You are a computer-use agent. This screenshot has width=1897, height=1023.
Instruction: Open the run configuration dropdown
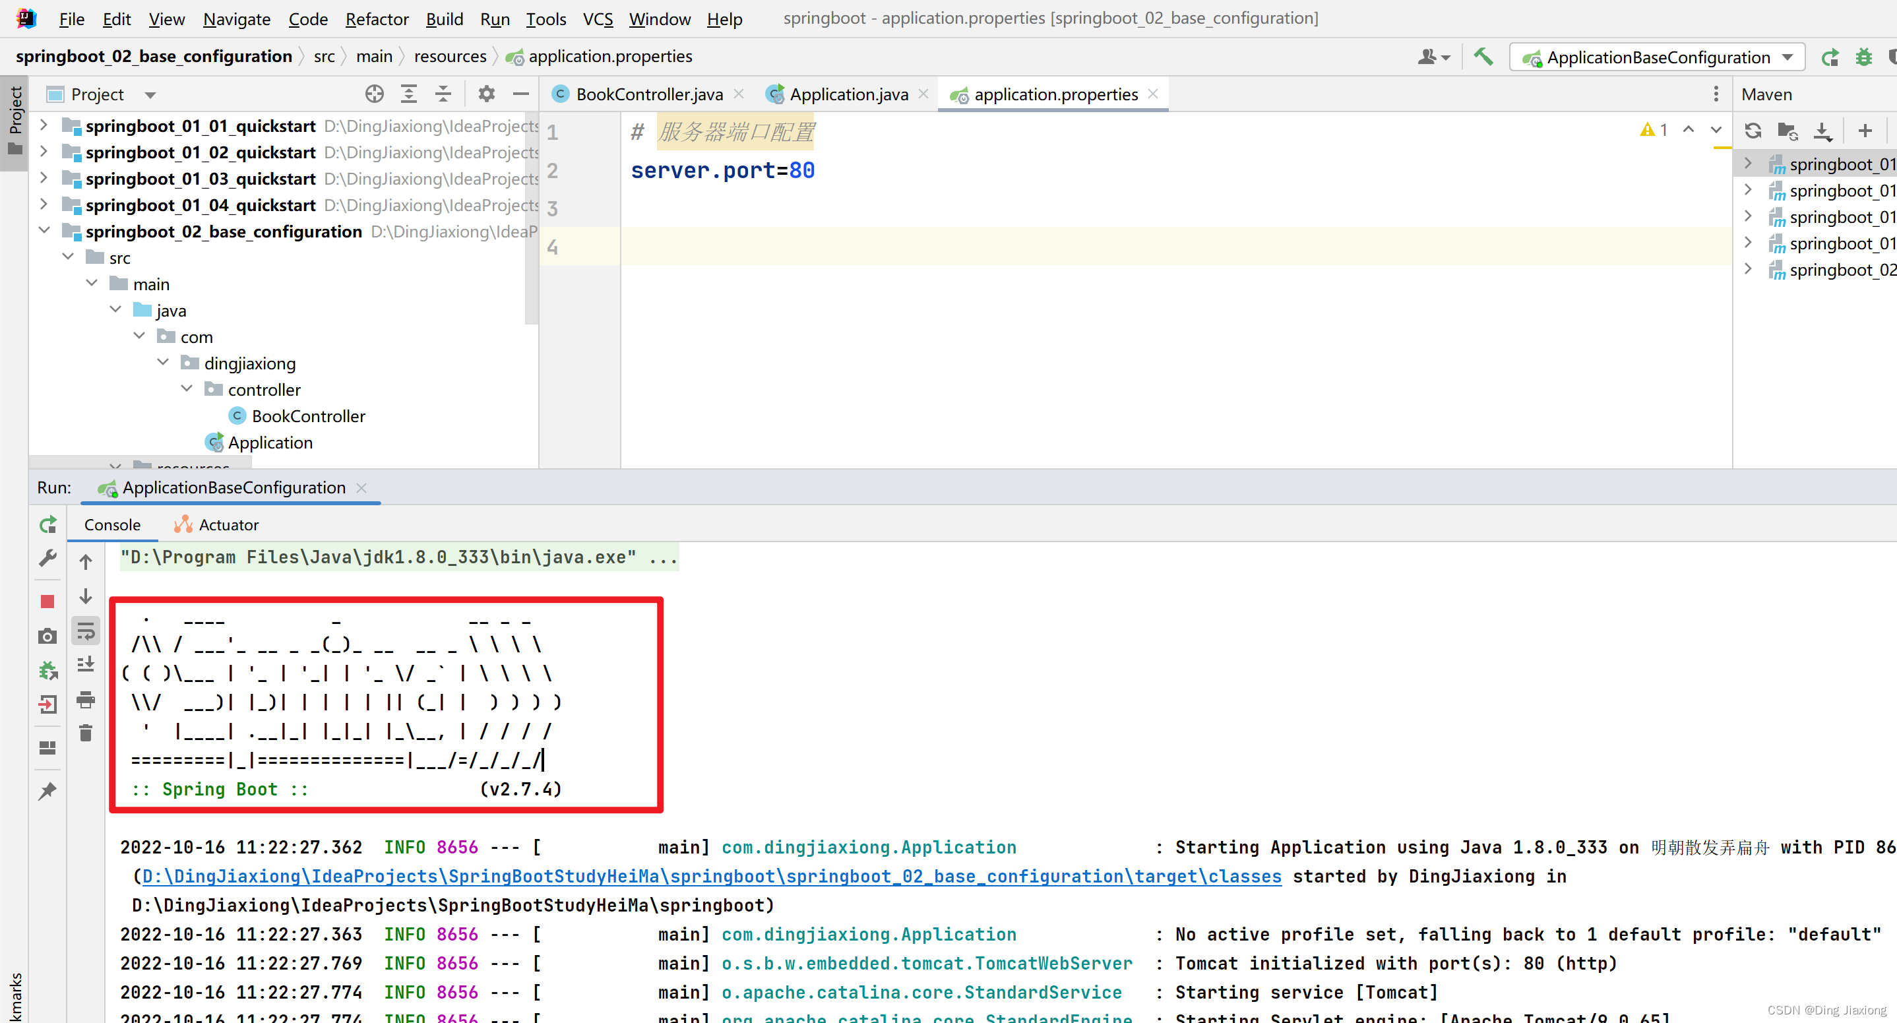[x=1657, y=57]
